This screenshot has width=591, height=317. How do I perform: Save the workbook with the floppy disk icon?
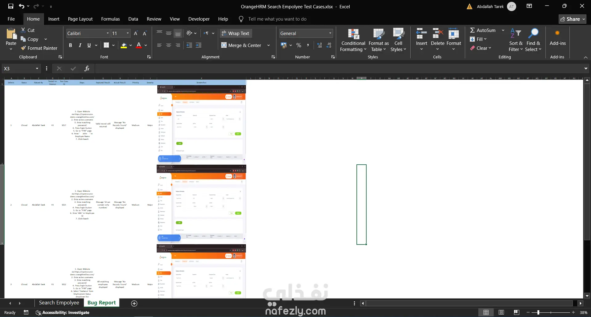point(11,6)
